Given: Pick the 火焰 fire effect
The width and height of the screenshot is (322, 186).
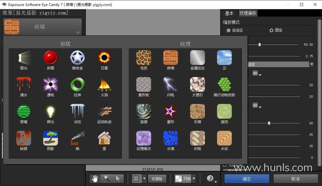Looking at the screenshot, I should pyautogui.click(x=104, y=85).
